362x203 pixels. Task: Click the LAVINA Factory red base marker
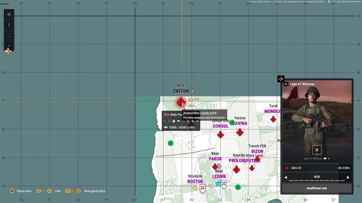(240, 132)
